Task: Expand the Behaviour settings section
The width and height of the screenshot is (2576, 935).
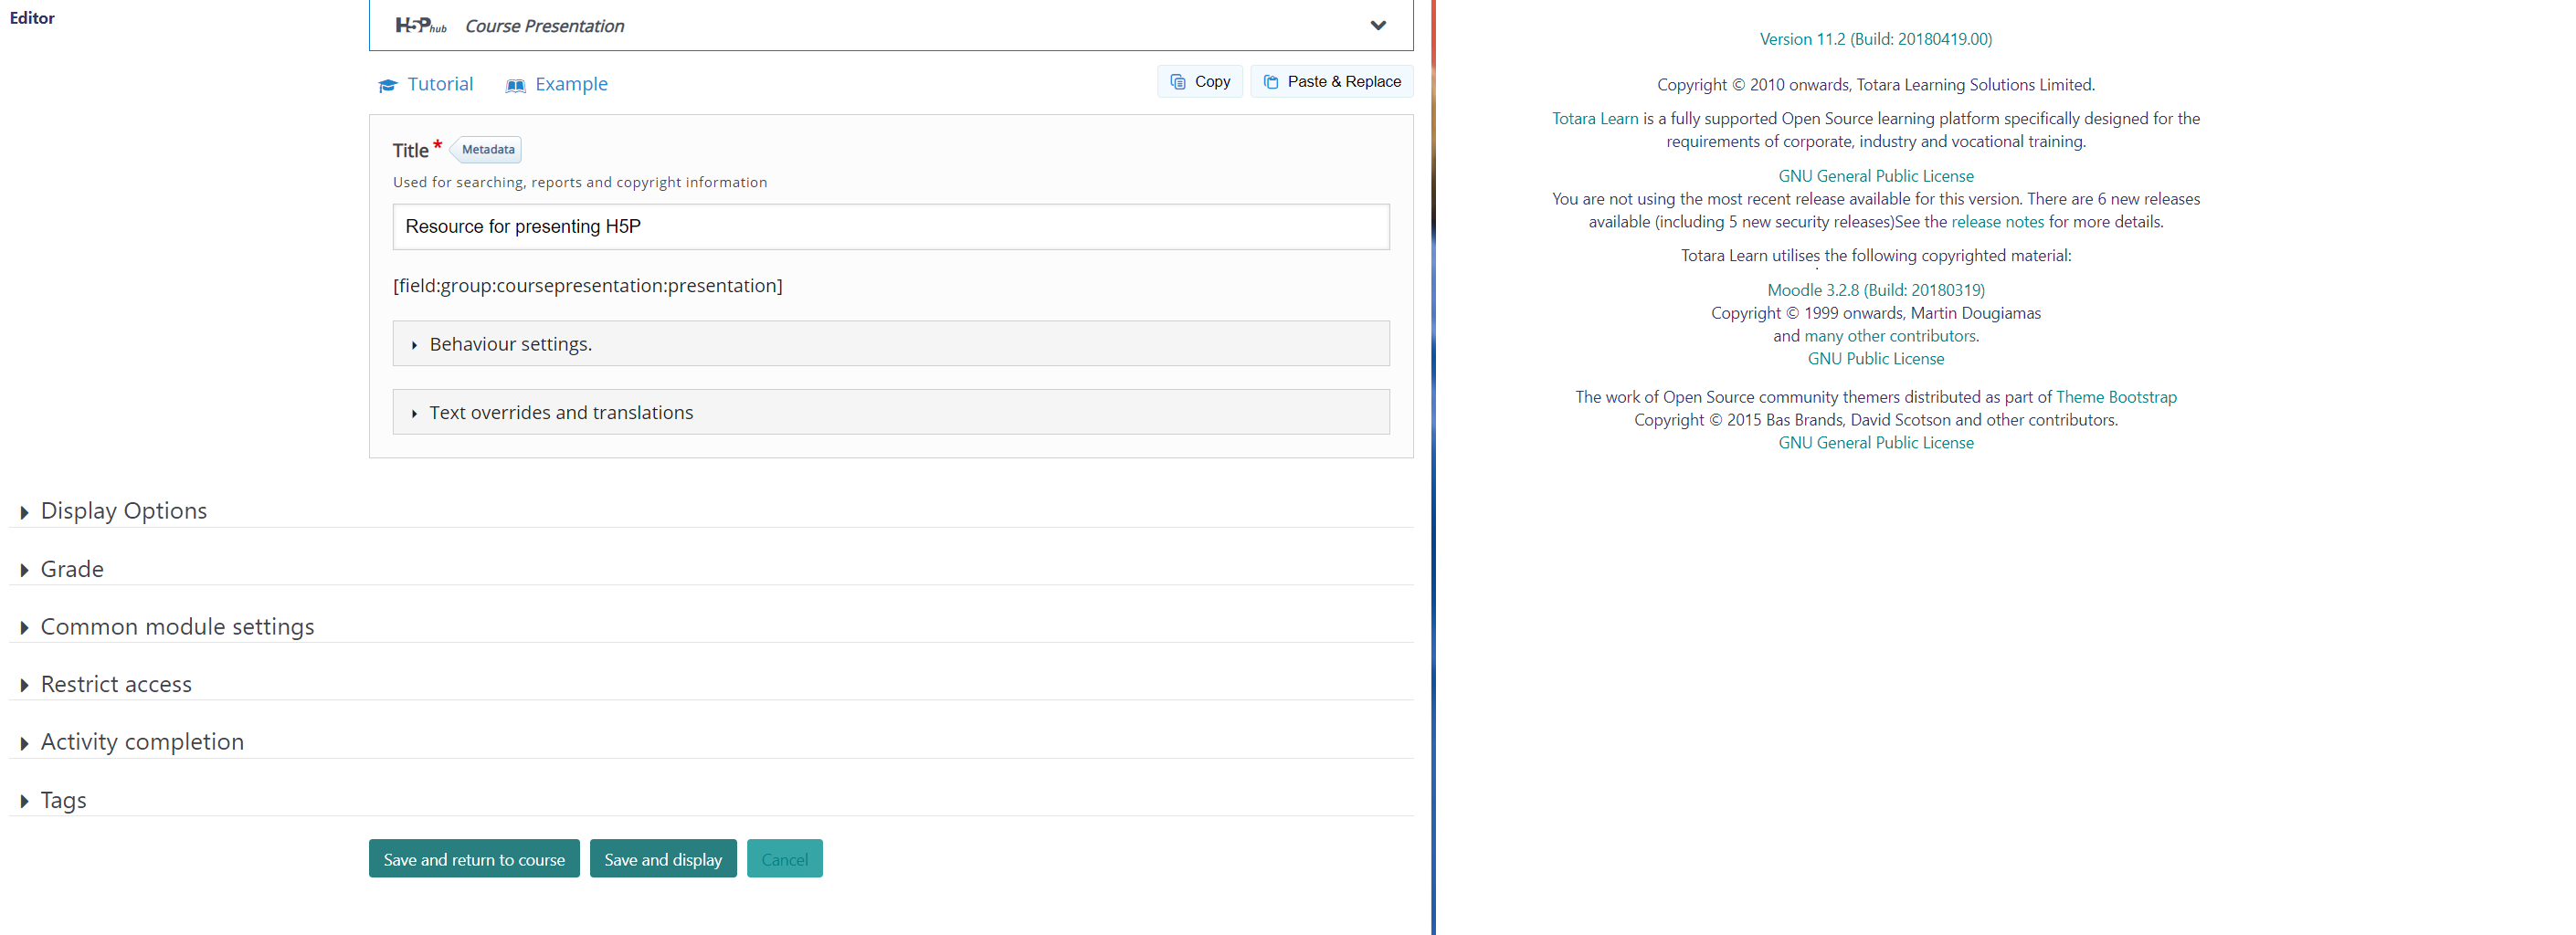Action: point(890,344)
